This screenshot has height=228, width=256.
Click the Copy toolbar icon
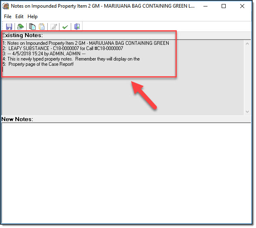tap(32, 27)
